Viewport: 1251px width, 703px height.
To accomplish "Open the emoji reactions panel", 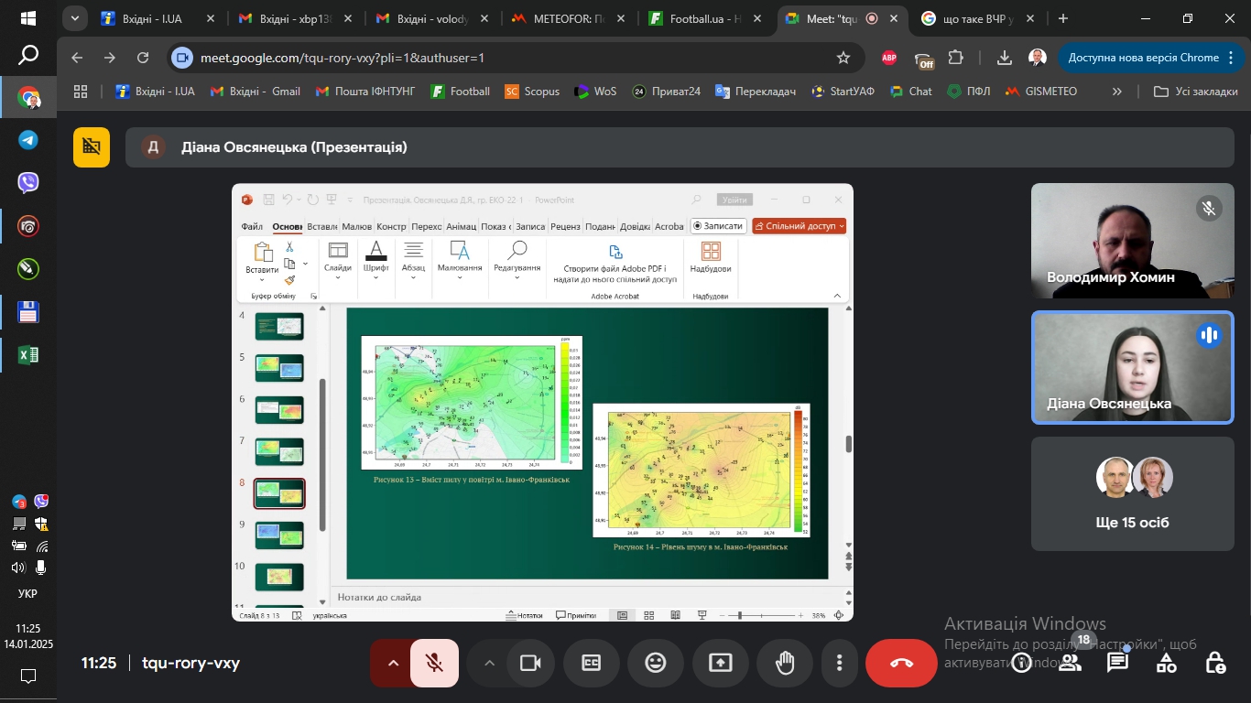I will coord(656,663).
